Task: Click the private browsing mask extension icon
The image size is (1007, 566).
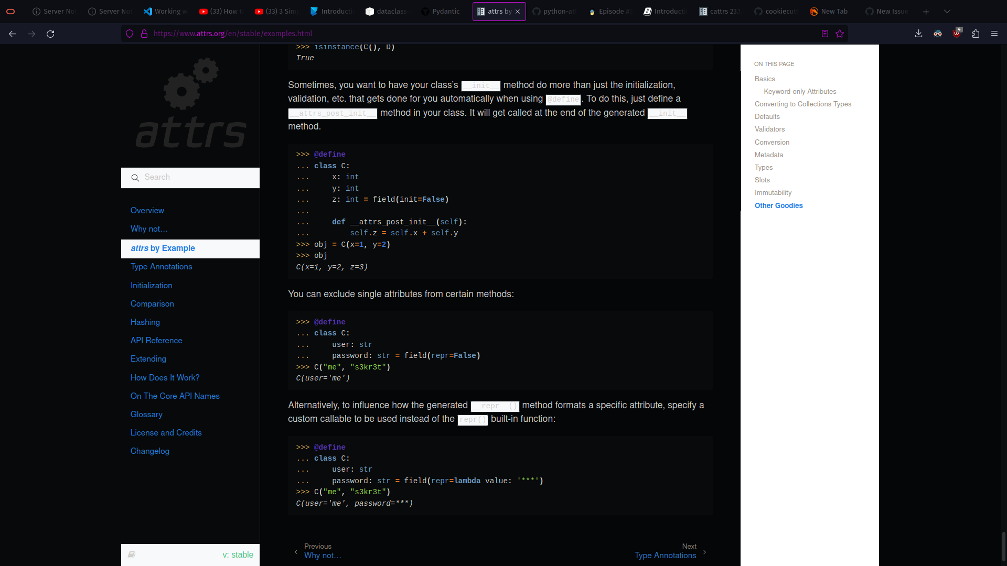Action: [x=938, y=34]
